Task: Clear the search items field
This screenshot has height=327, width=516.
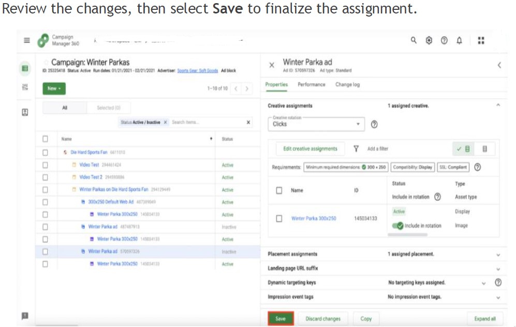Action: click(x=248, y=123)
